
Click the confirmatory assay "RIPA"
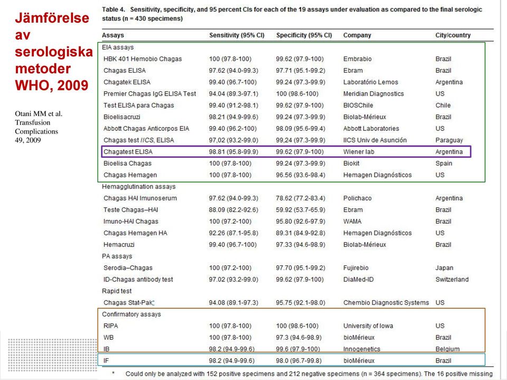coord(110,326)
